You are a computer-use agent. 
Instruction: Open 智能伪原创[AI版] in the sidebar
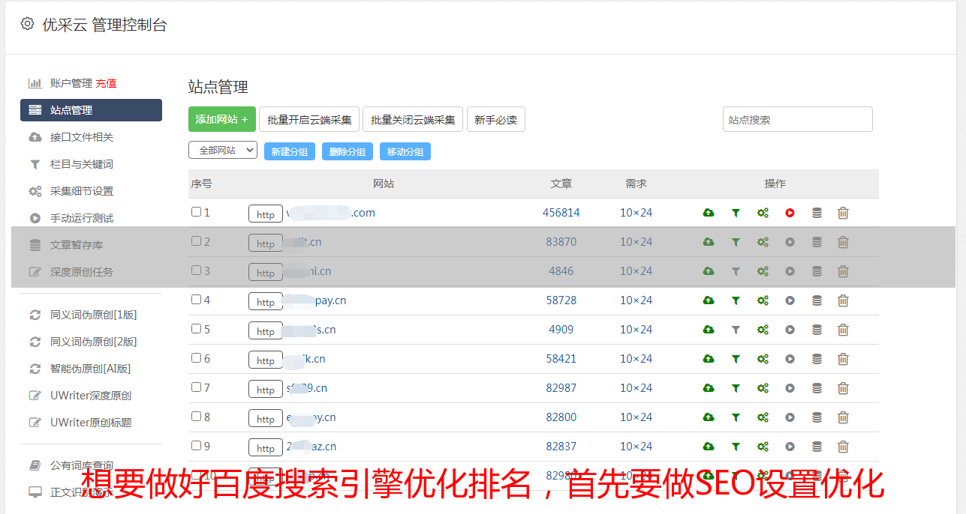(x=90, y=369)
